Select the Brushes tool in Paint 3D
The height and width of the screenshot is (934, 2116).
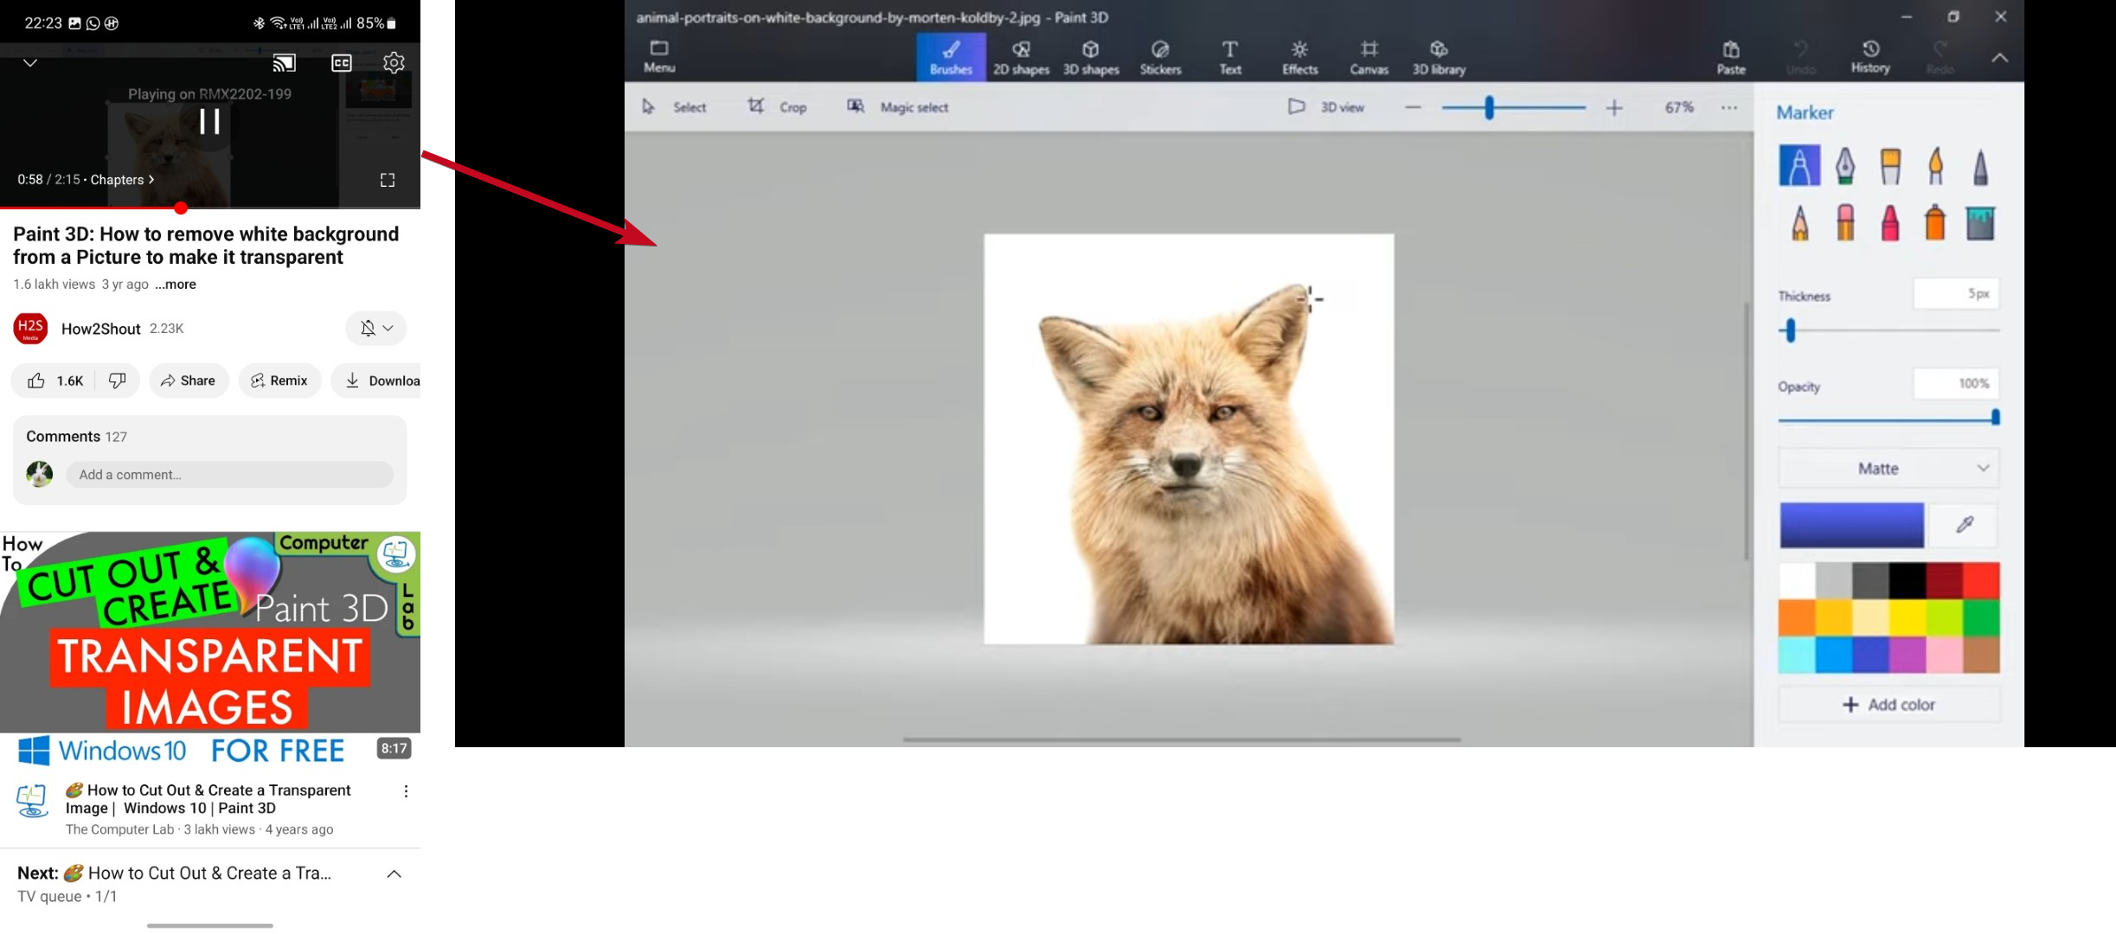point(949,55)
